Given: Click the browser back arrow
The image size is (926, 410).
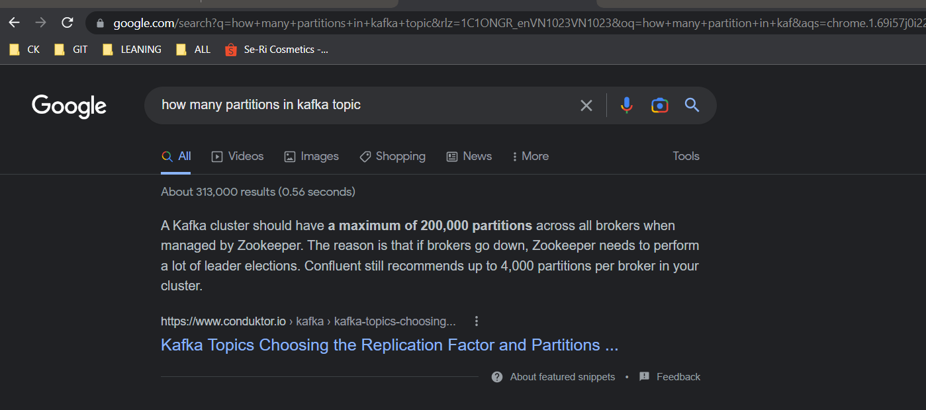Looking at the screenshot, I should pos(15,23).
